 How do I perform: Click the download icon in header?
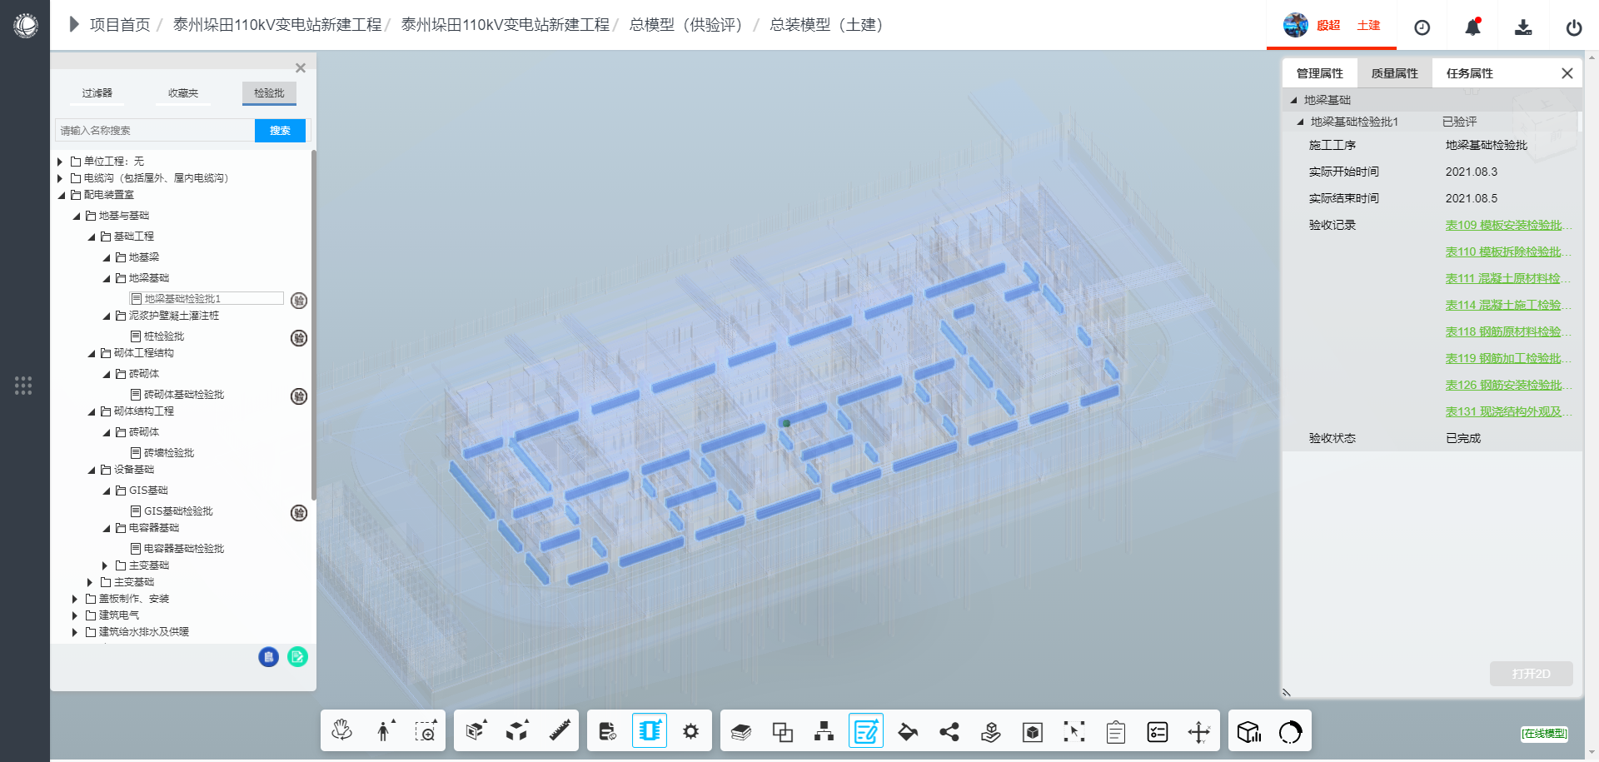[x=1522, y=27]
